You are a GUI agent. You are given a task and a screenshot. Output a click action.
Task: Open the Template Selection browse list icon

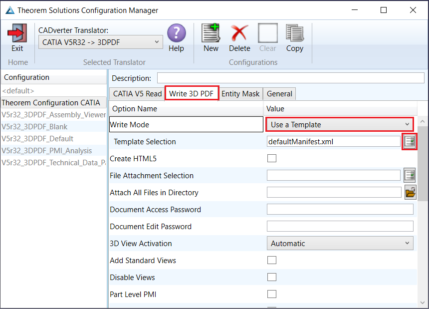[410, 141]
